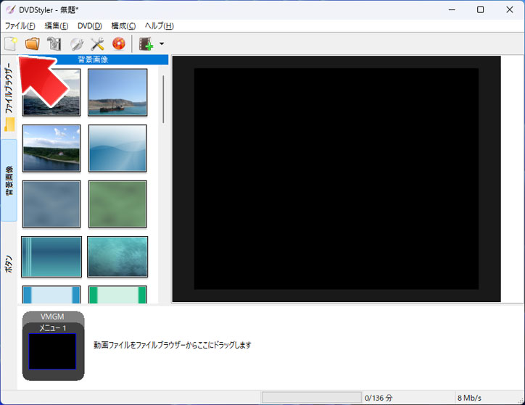Click the background list vertical scrollbar
The height and width of the screenshot is (405, 525).
click(x=163, y=99)
